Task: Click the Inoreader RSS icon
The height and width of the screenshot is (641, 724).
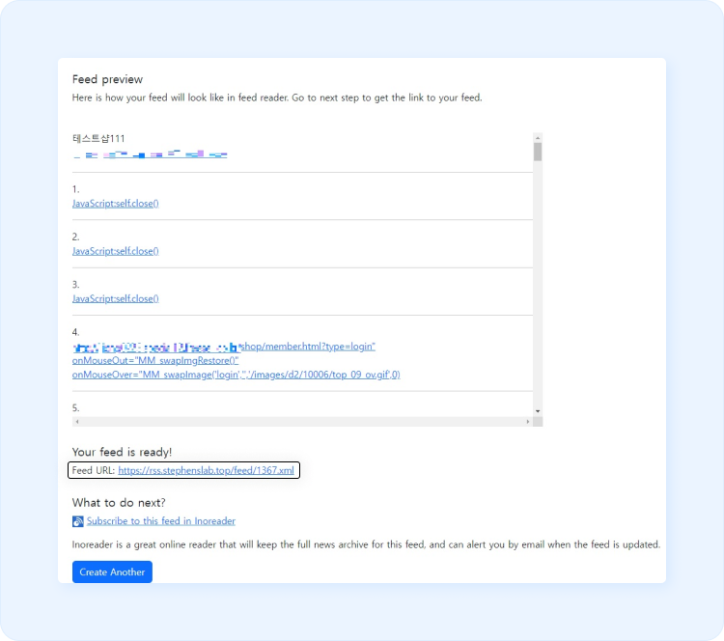Action: [78, 521]
